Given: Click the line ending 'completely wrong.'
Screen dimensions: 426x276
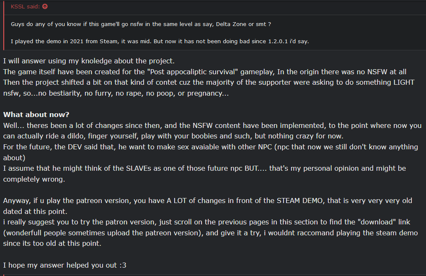Looking at the screenshot, I should [x=34, y=180].
